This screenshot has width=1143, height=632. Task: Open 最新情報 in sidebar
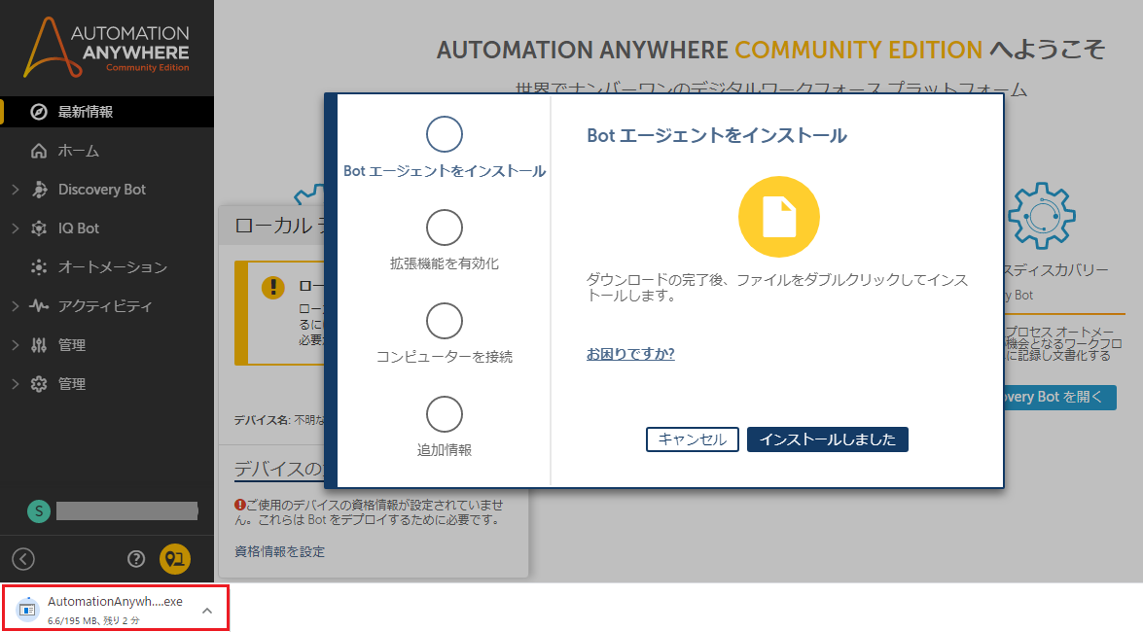pyautogui.click(x=107, y=112)
